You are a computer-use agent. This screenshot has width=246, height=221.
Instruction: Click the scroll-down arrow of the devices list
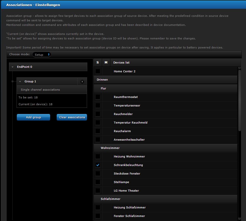240,219
